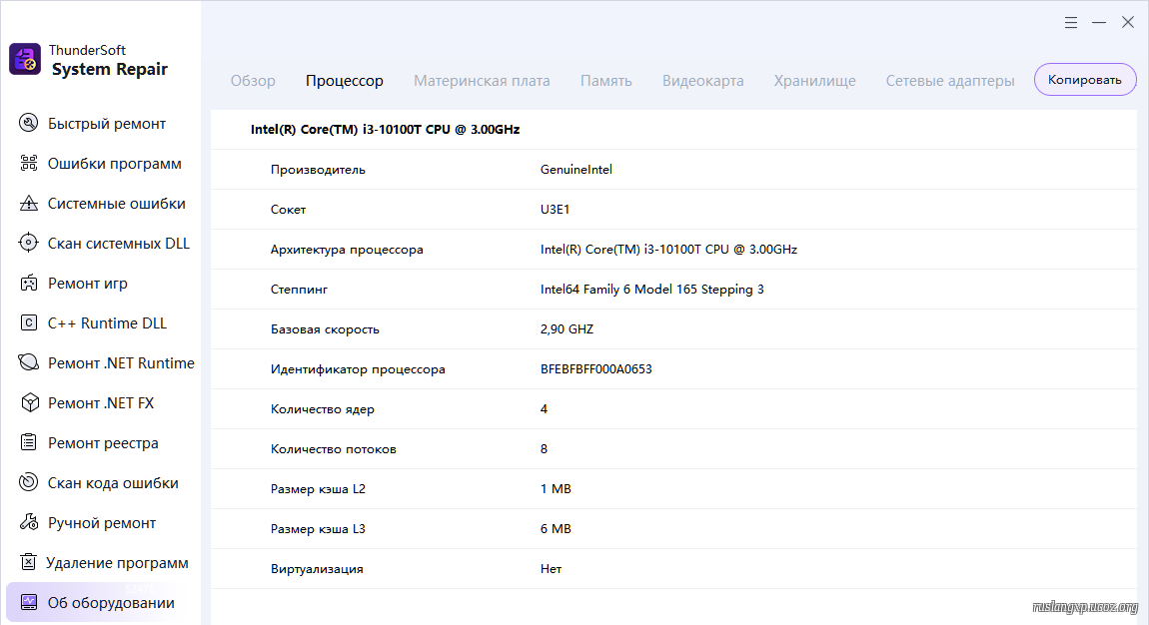The height and width of the screenshot is (625, 1149).
Task: Click the Ошибки программ icon in sidebar
Action: click(x=29, y=164)
